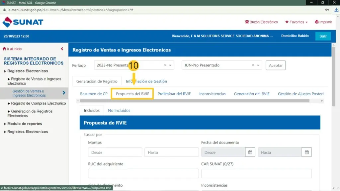
Task: Expand the period year dropdown
Action: (x=171, y=65)
